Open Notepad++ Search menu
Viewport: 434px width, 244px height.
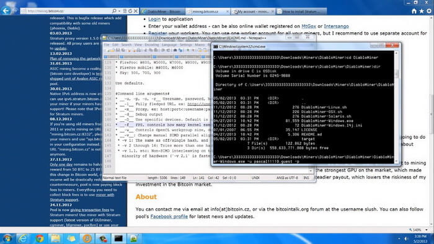click(126, 45)
